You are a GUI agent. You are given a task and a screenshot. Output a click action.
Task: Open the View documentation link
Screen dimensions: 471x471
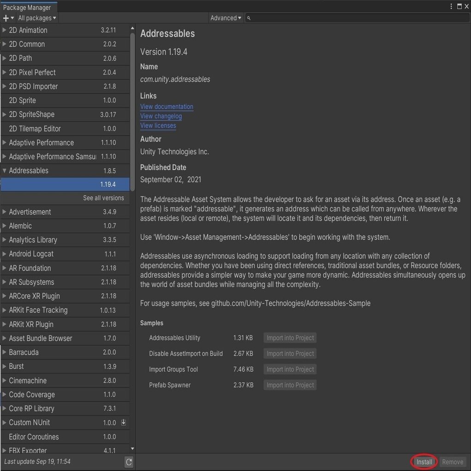[166, 106]
